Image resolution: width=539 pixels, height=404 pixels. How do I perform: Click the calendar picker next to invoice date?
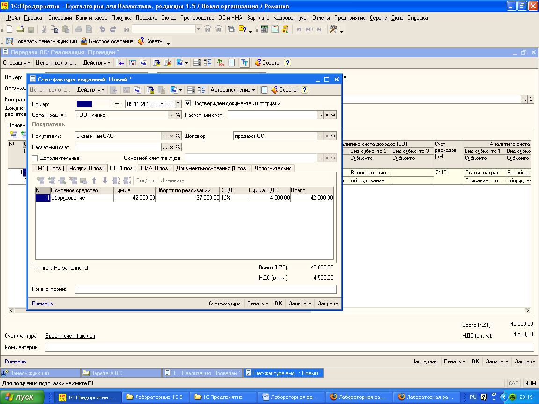(x=178, y=104)
